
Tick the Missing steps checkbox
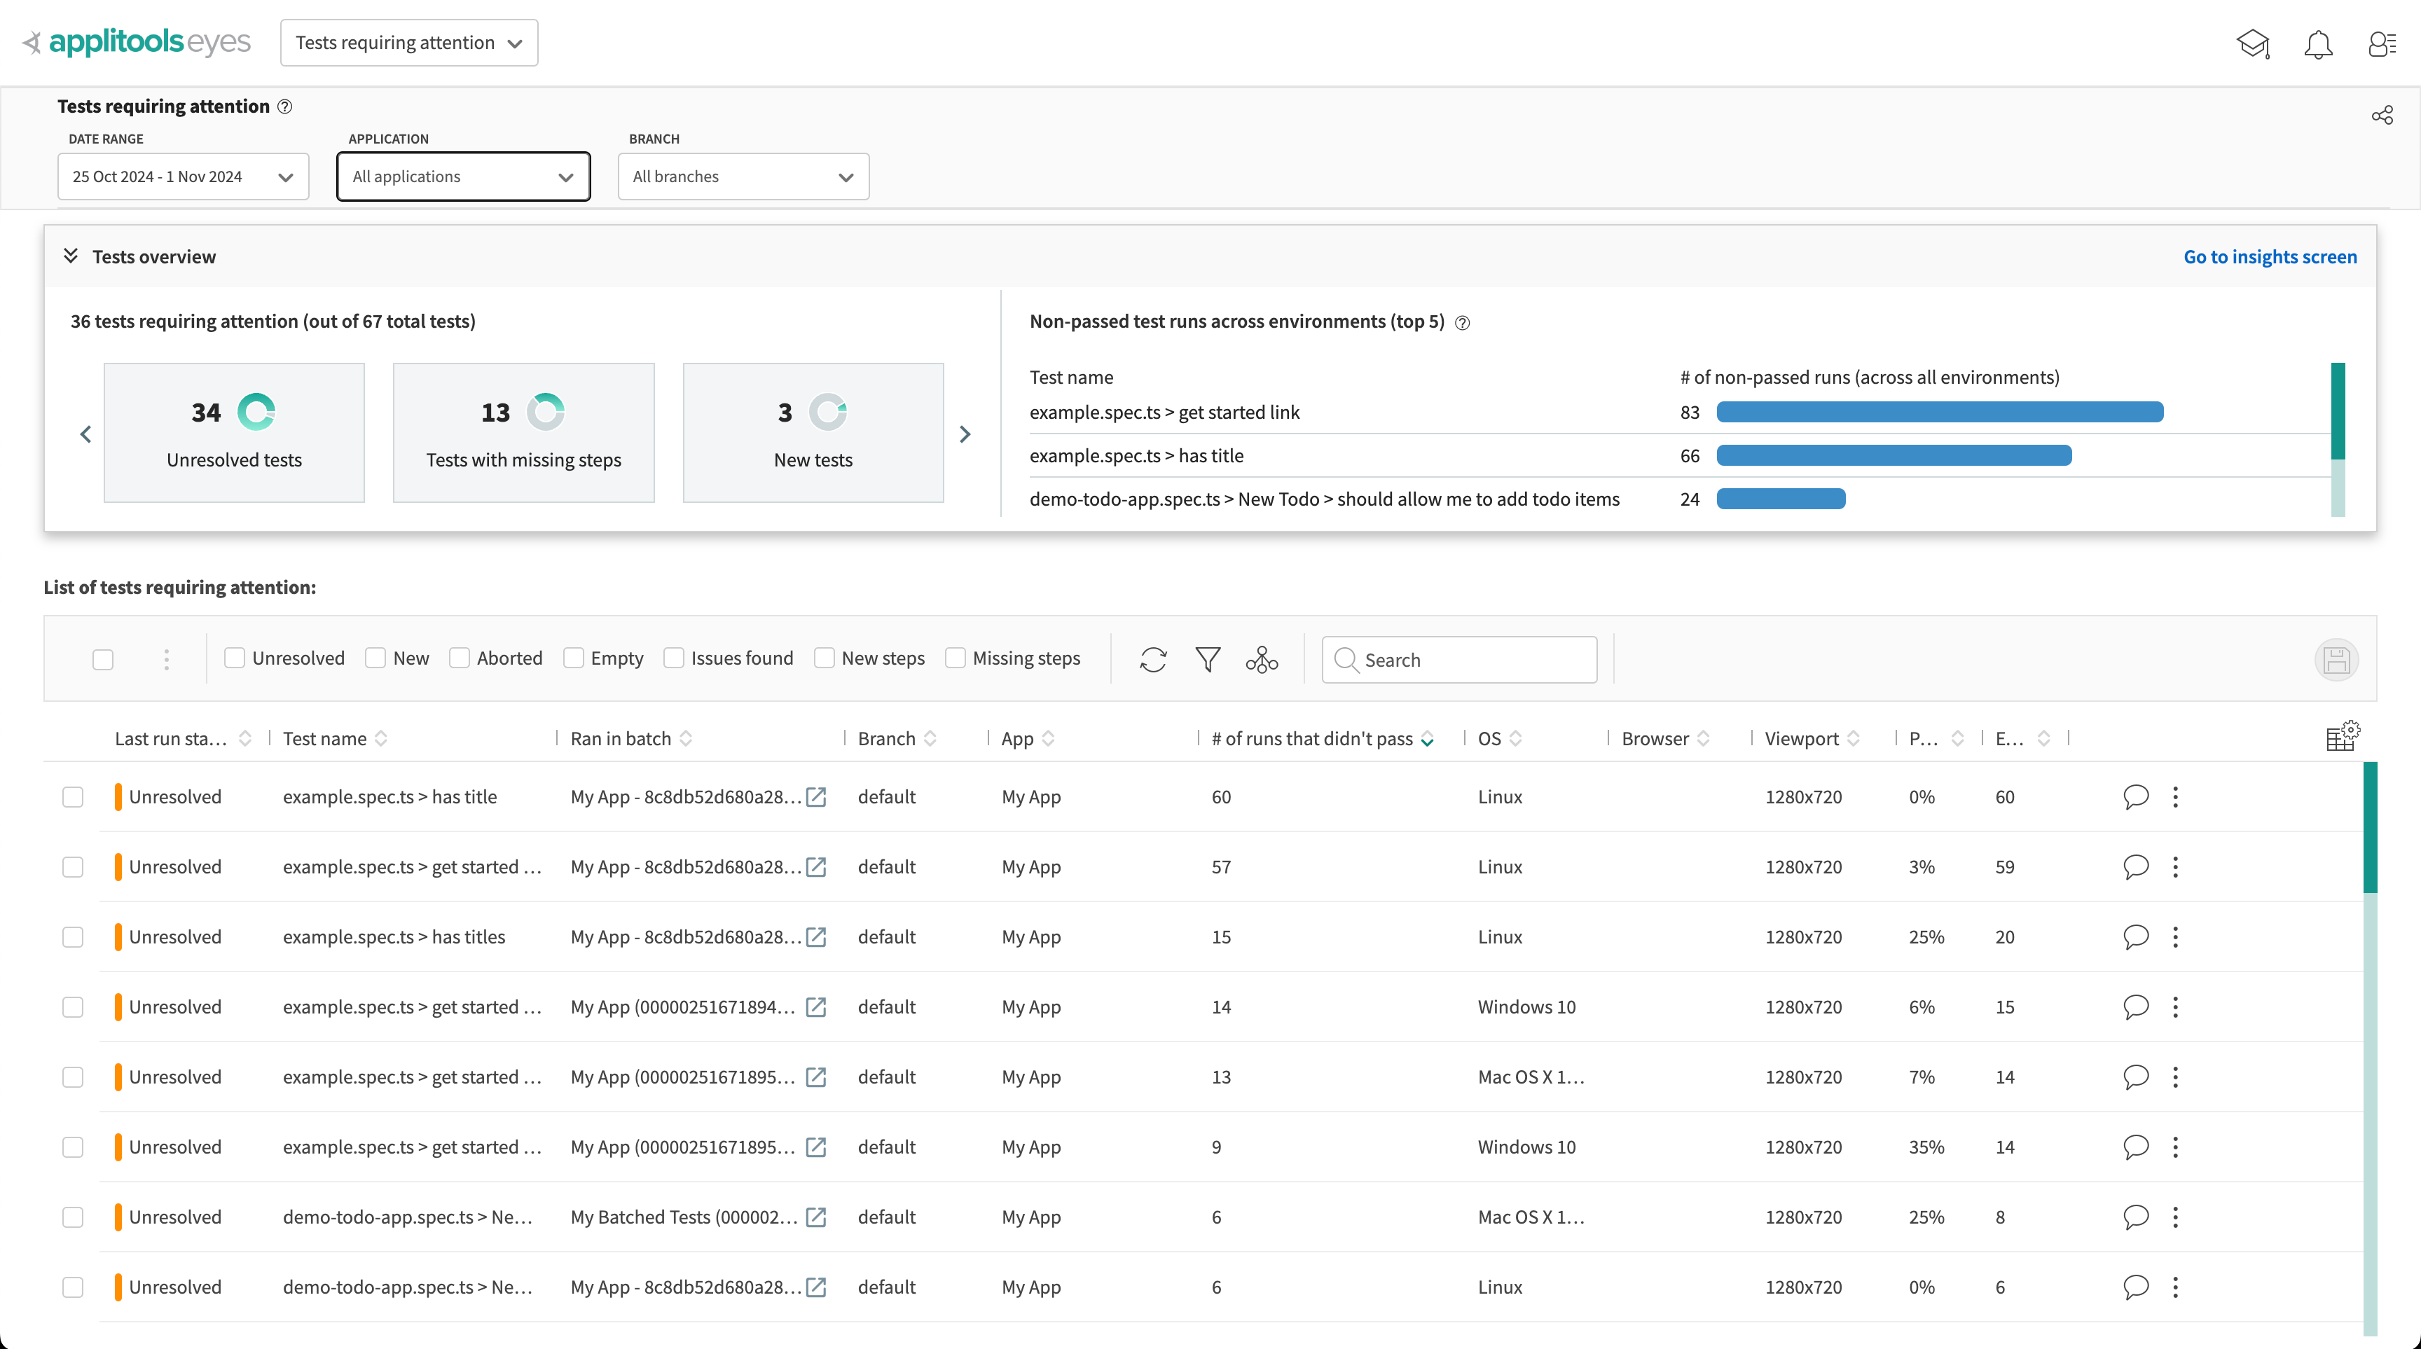pyautogui.click(x=955, y=658)
